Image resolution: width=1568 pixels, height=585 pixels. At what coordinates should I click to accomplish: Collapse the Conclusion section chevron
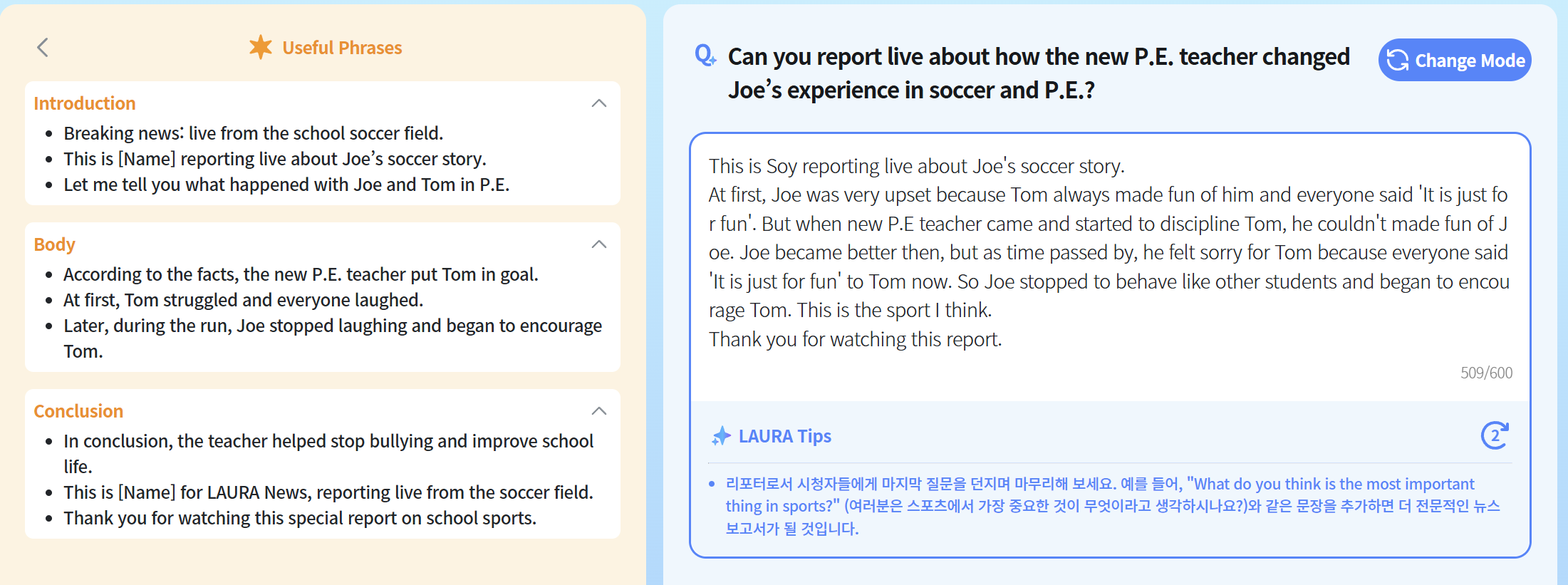tap(599, 411)
